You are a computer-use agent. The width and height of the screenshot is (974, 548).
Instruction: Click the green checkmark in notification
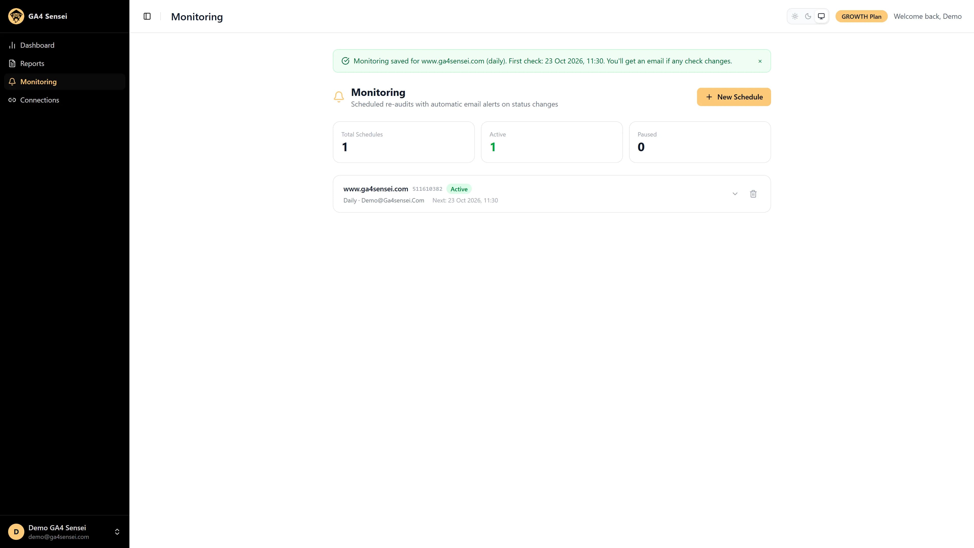pyautogui.click(x=345, y=61)
